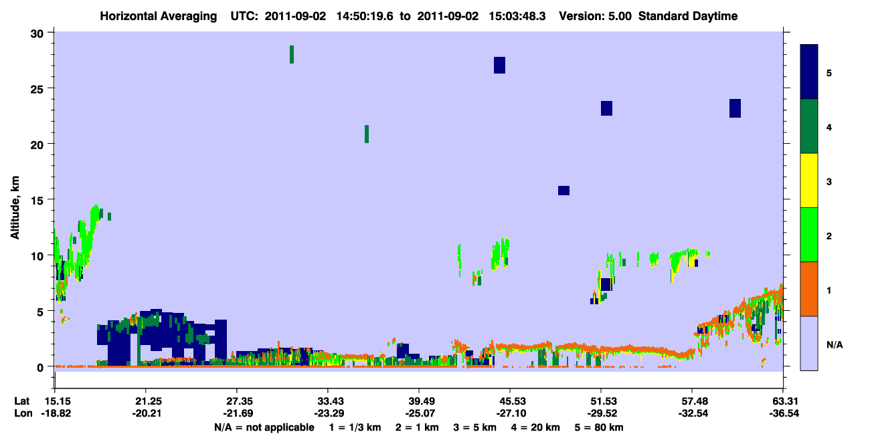Image resolution: width=870 pixels, height=446 pixels.
Task: Click legend text '3 = 5 km'
Action: pos(476,427)
